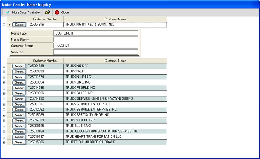This screenshot has height=159, width=260.
Task: Click the red Close icon
Action: [57, 12]
